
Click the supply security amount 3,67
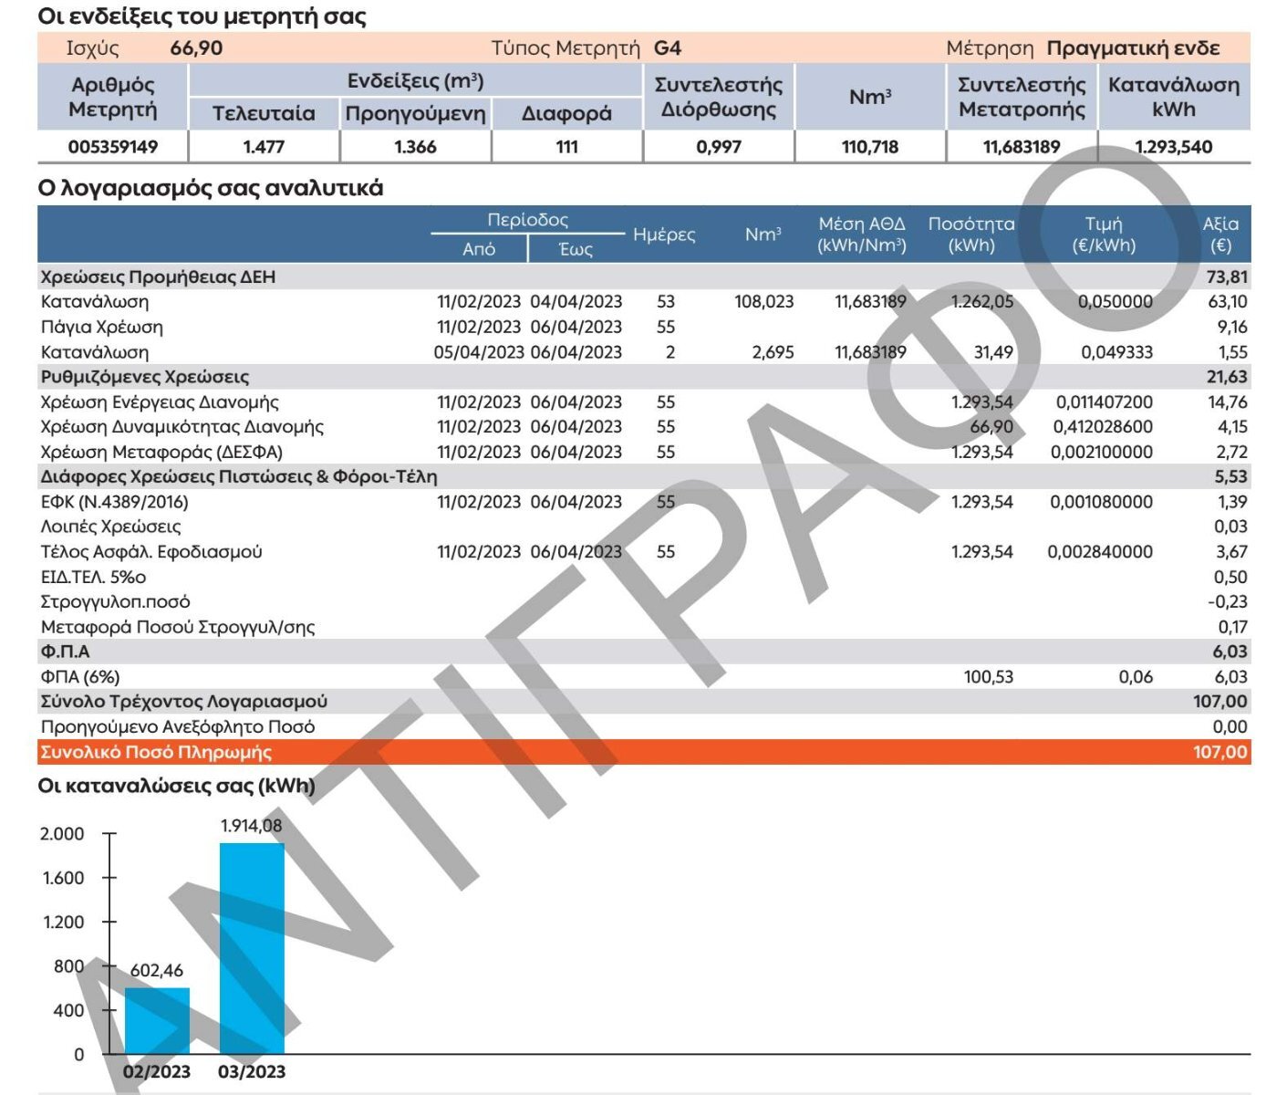click(x=1232, y=552)
